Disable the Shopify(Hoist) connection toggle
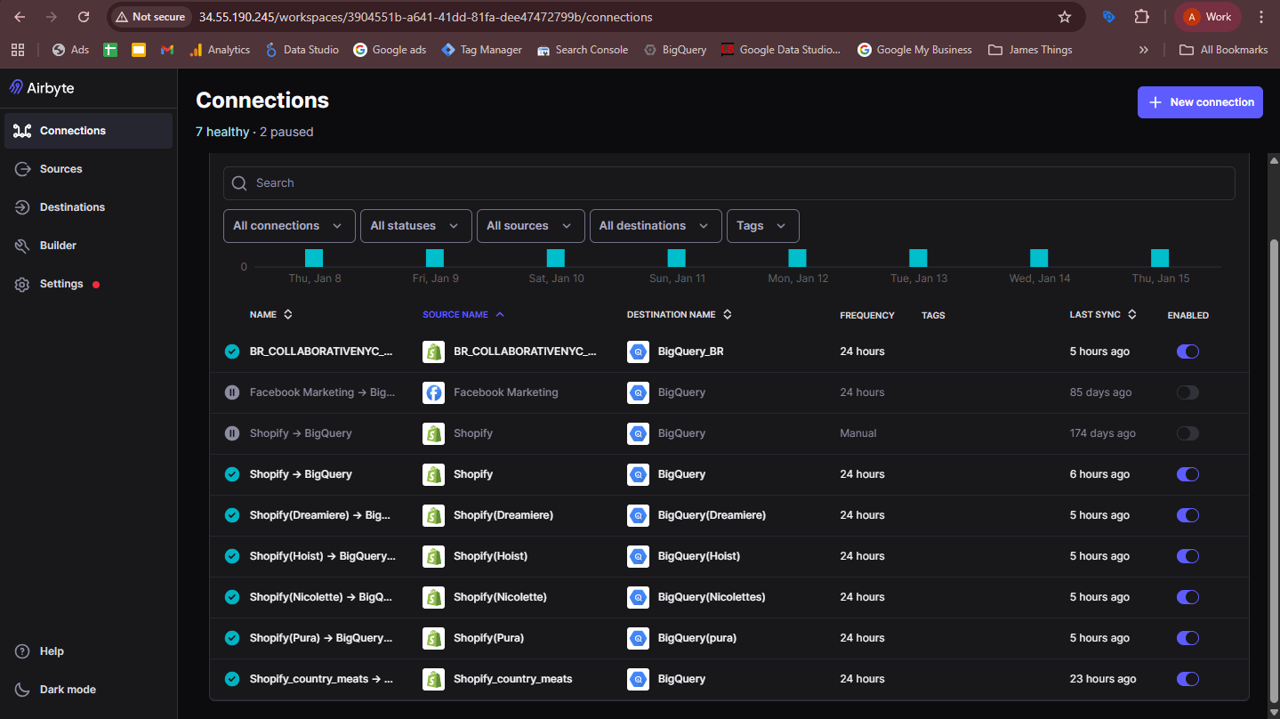This screenshot has width=1280, height=719. pos(1187,556)
